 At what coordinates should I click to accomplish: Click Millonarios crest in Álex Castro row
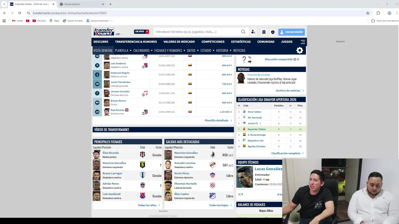point(213,196)
